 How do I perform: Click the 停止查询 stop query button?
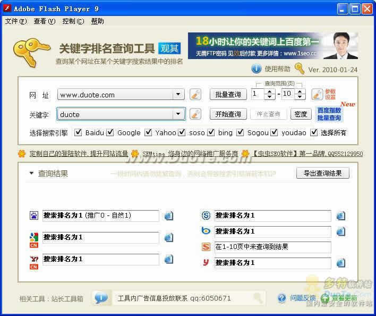pyautogui.click(x=268, y=114)
